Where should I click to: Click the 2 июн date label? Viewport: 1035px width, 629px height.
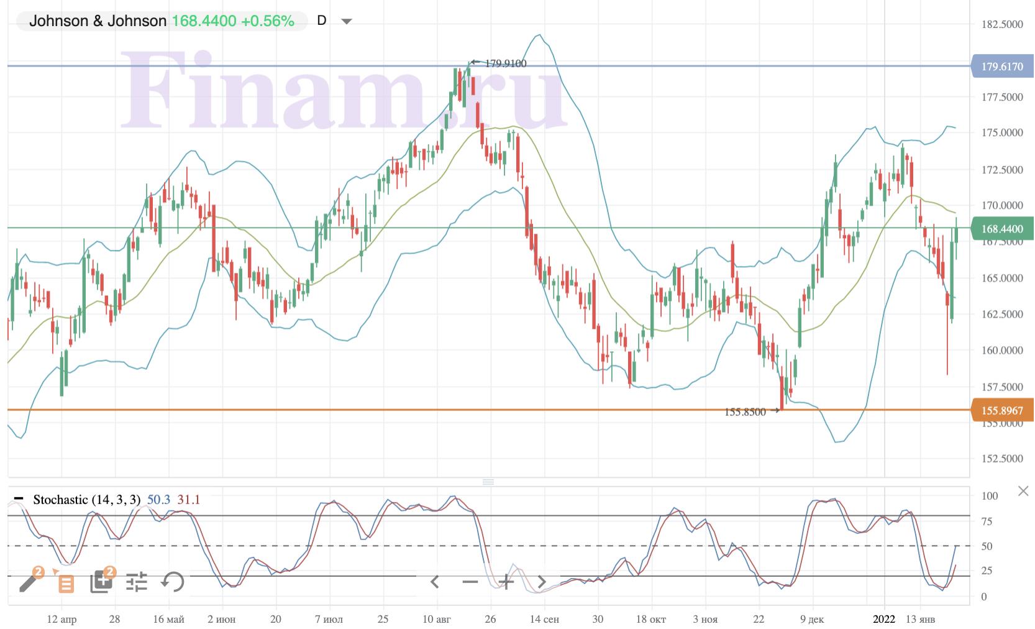[222, 619]
